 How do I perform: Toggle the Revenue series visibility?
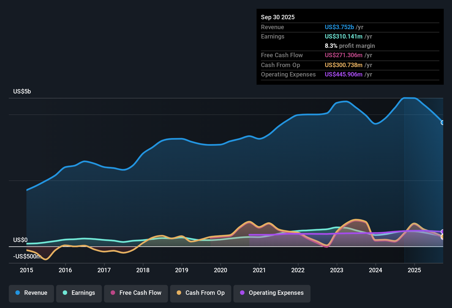point(31,293)
